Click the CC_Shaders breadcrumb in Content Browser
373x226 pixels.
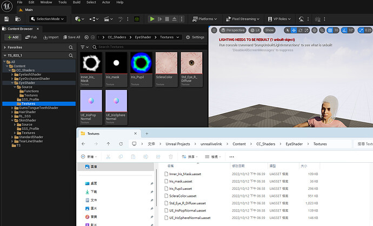[x=117, y=37]
